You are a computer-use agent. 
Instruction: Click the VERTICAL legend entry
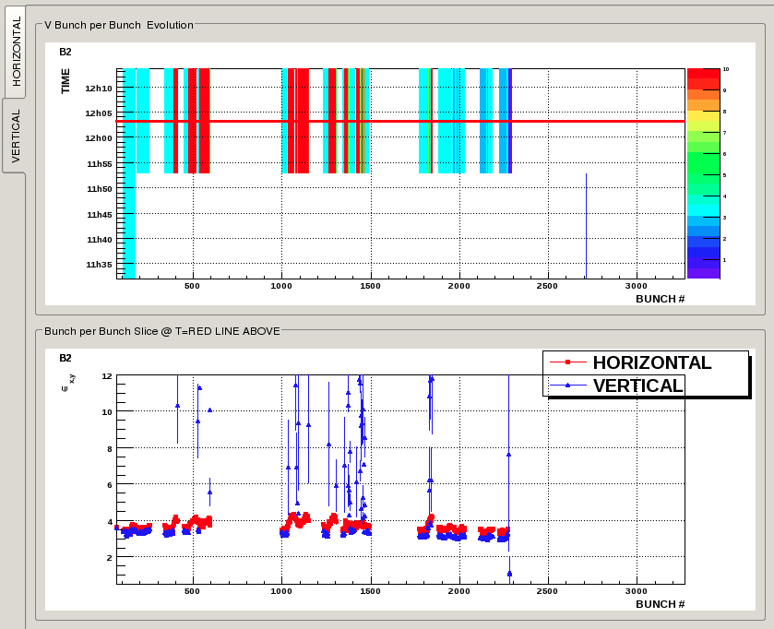(617, 386)
